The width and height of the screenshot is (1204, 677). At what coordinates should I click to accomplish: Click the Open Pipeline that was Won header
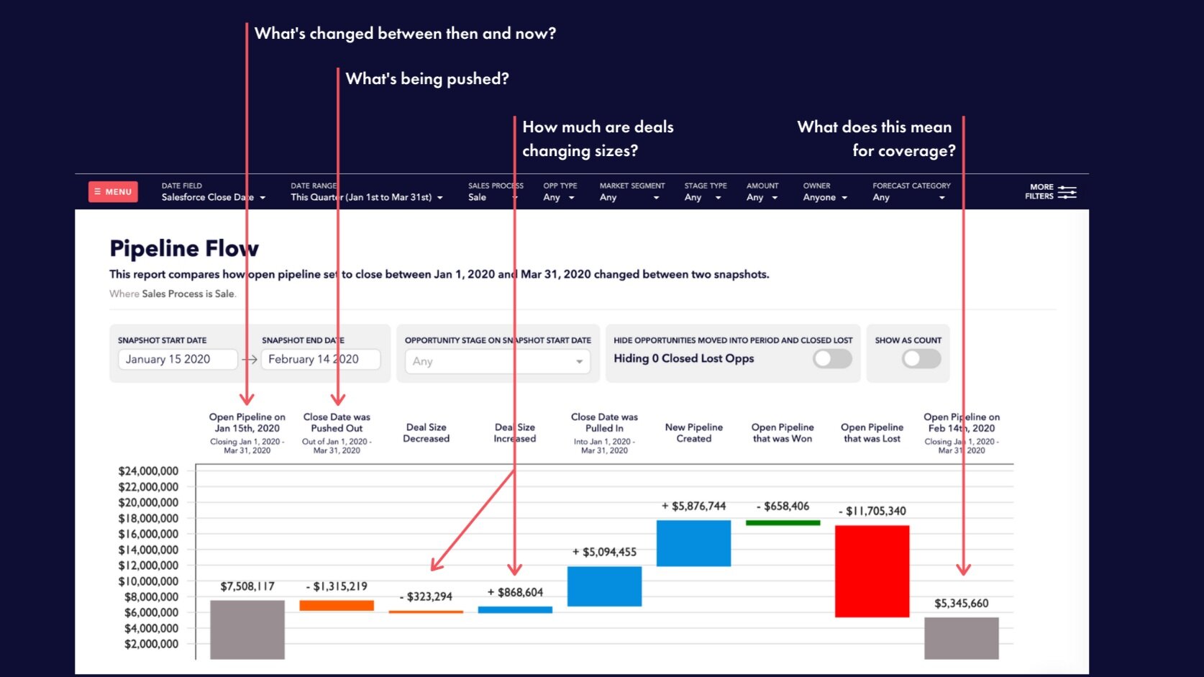(783, 432)
